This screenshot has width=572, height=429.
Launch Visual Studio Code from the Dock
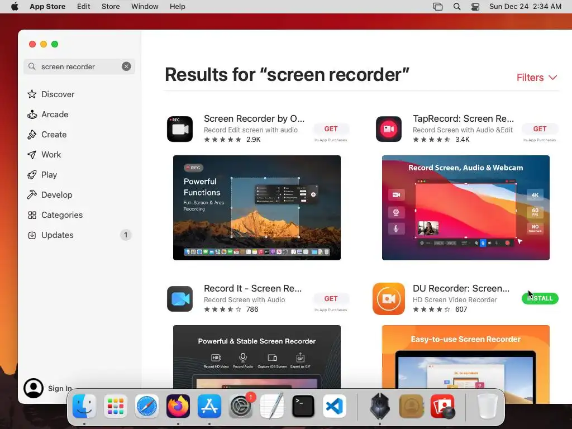335,406
